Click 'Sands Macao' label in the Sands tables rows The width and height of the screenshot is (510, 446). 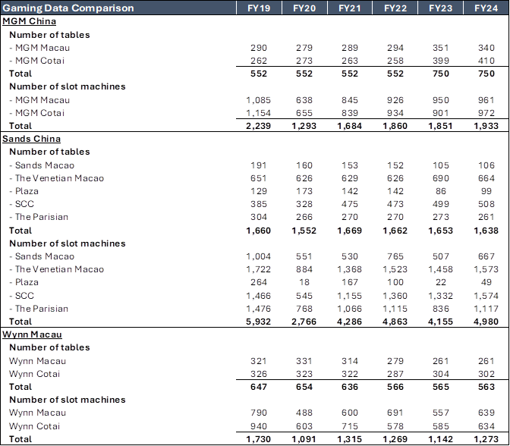[x=45, y=165]
